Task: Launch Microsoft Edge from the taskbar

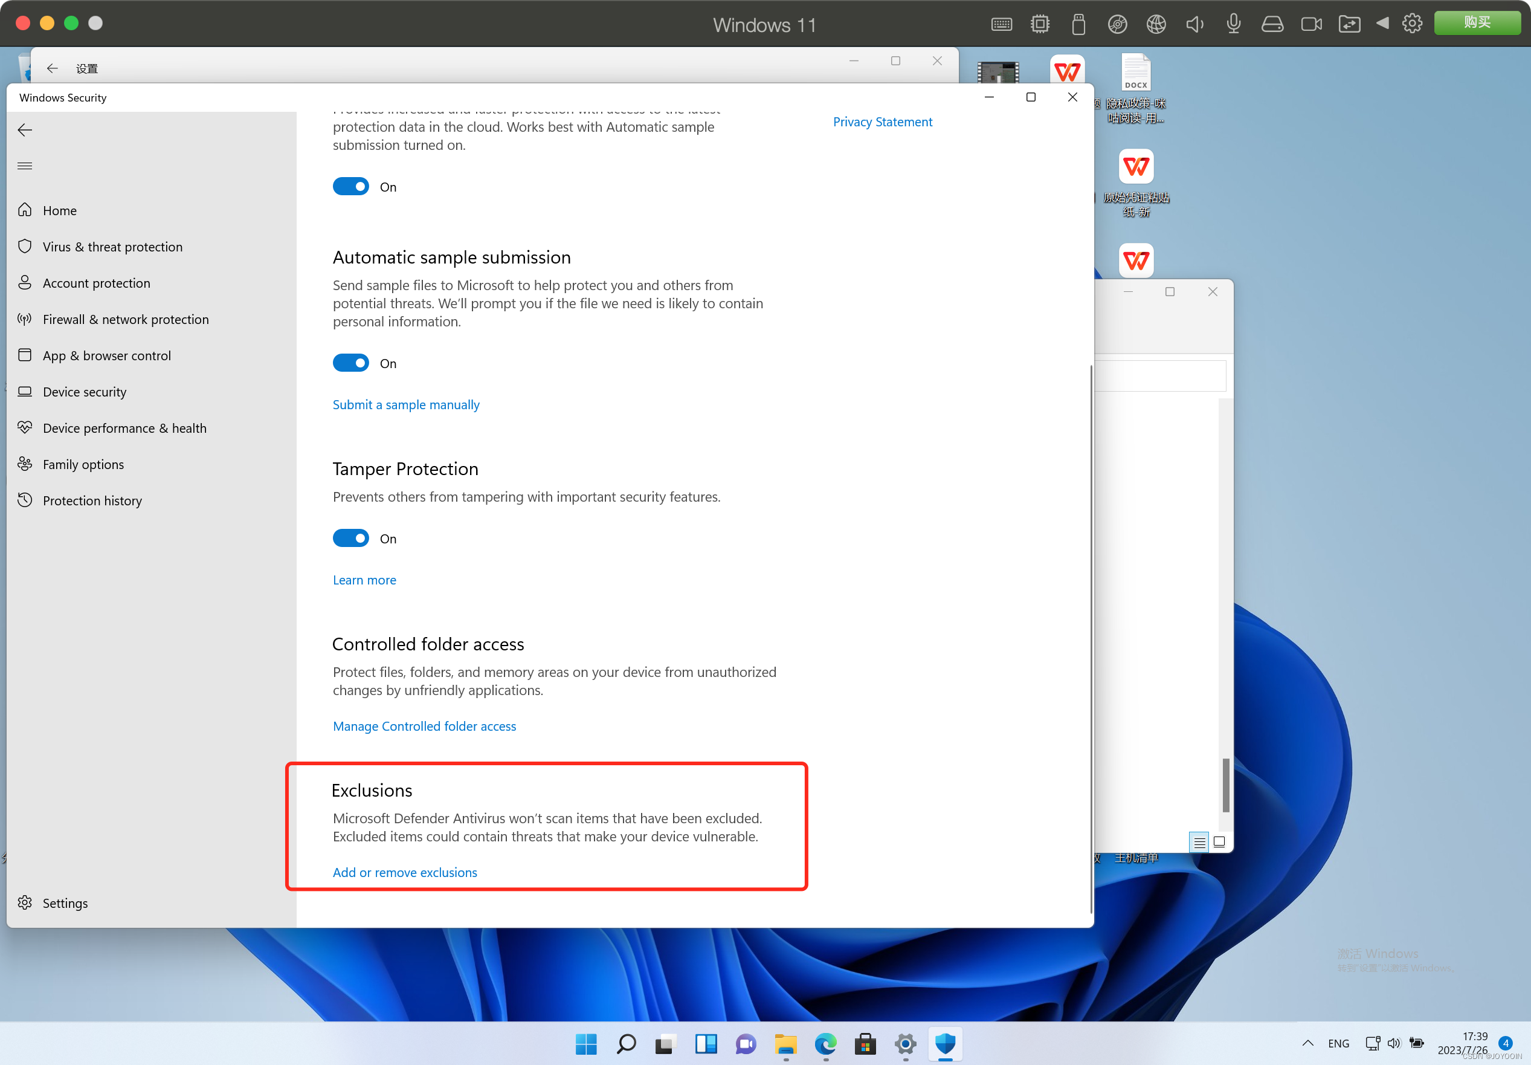Action: point(825,1044)
